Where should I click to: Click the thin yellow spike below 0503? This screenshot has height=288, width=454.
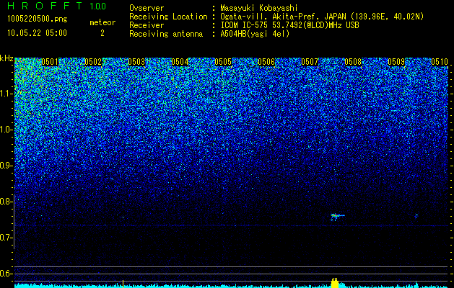[123, 284]
